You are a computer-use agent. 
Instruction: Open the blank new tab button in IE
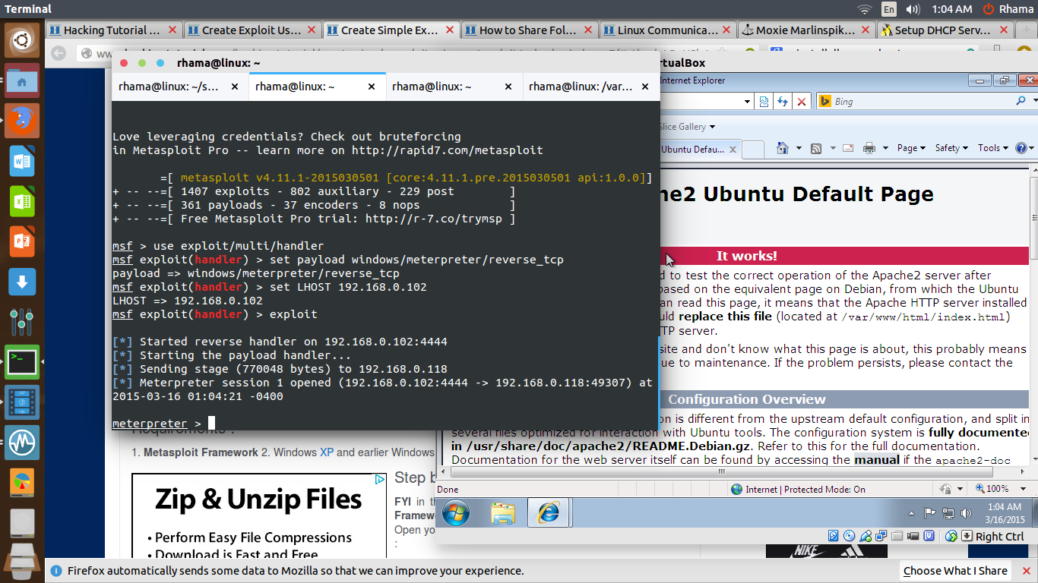tap(752, 149)
